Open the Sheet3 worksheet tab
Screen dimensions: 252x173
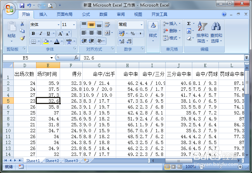click(x=71, y=161)
